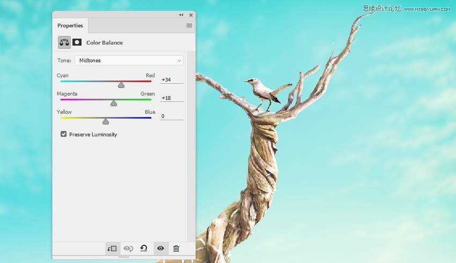
Task: Click the Magenta-Green slider handle
Action: pyautogui.click(x=114, y=103)
